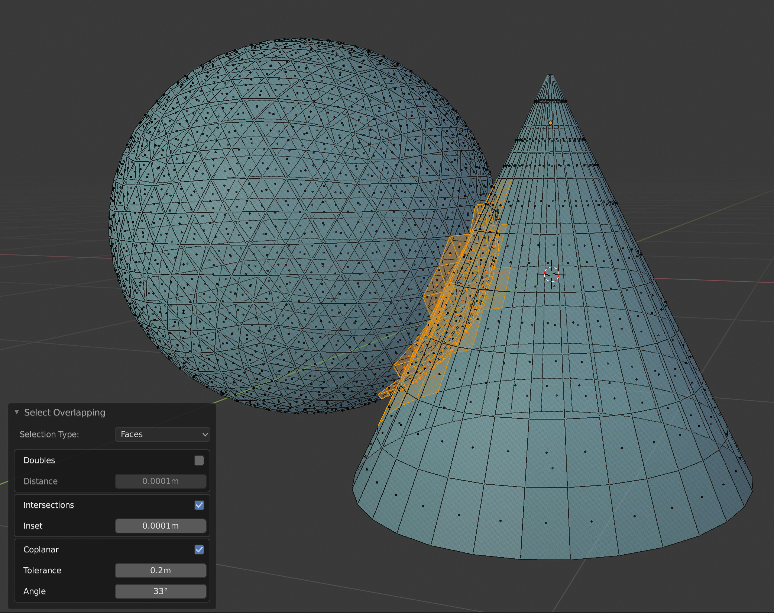Click the apex vertex of the cone
This screenshot has width=774, height=613.
[551, 76]
